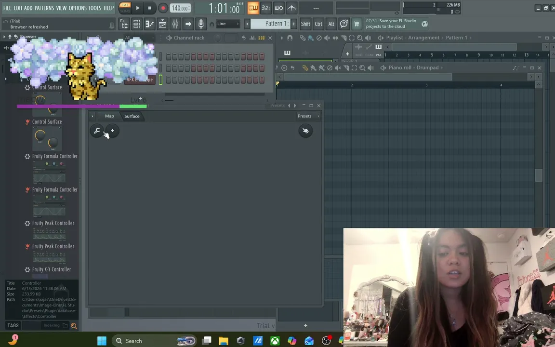Switch to the Surface tab
555x347 pixels.
coord(132,116)
